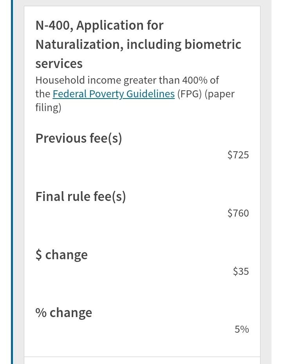The image size is (282, 364).
Task: Click the $725 previous fee value
Action: pos(238,155)
